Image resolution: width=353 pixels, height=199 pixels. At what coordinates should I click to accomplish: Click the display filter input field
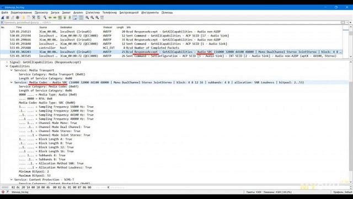[171, 23]
